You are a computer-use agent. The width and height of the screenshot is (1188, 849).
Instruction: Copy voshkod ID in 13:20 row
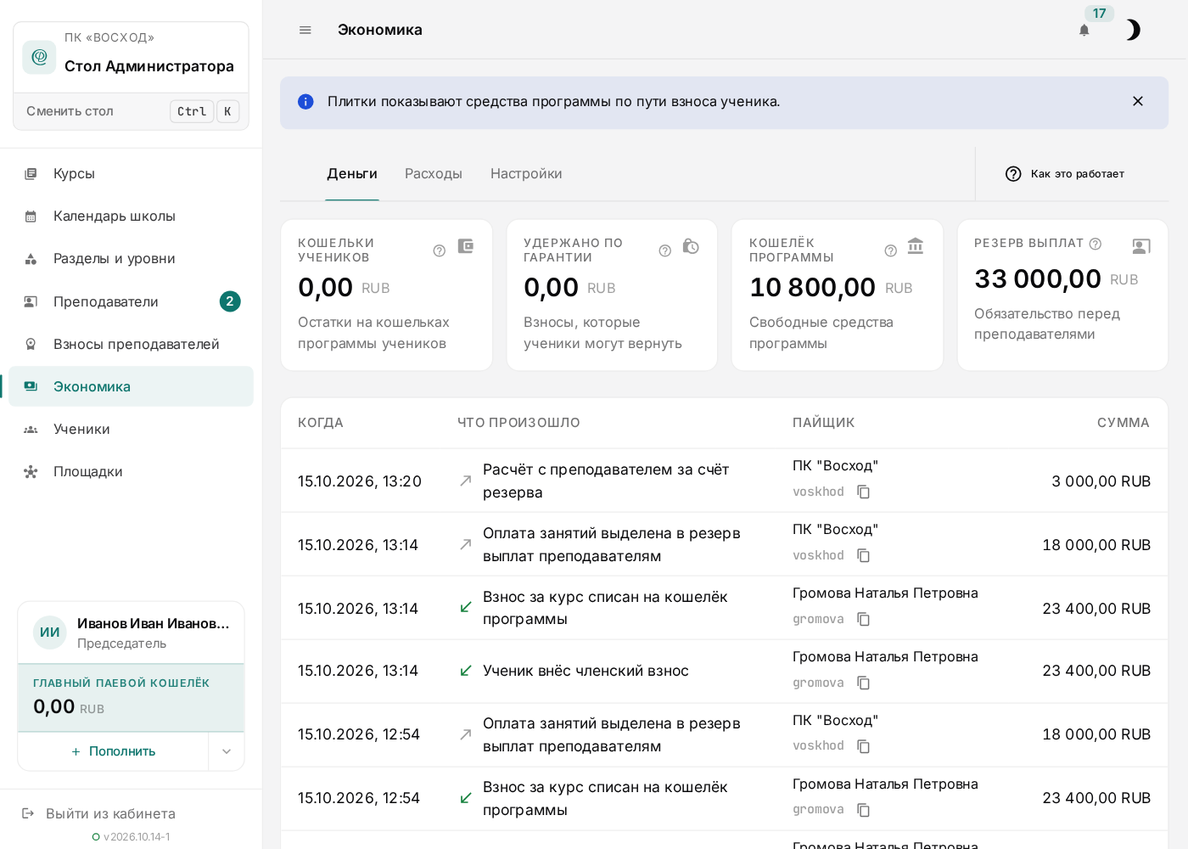coord(864,492)
